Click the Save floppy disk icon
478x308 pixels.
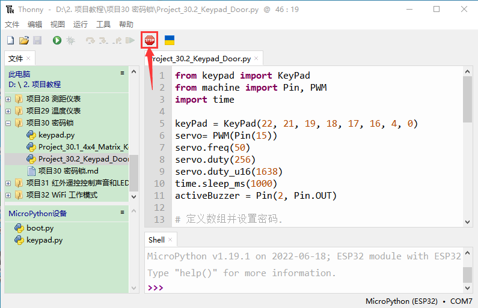coord(37,40)
